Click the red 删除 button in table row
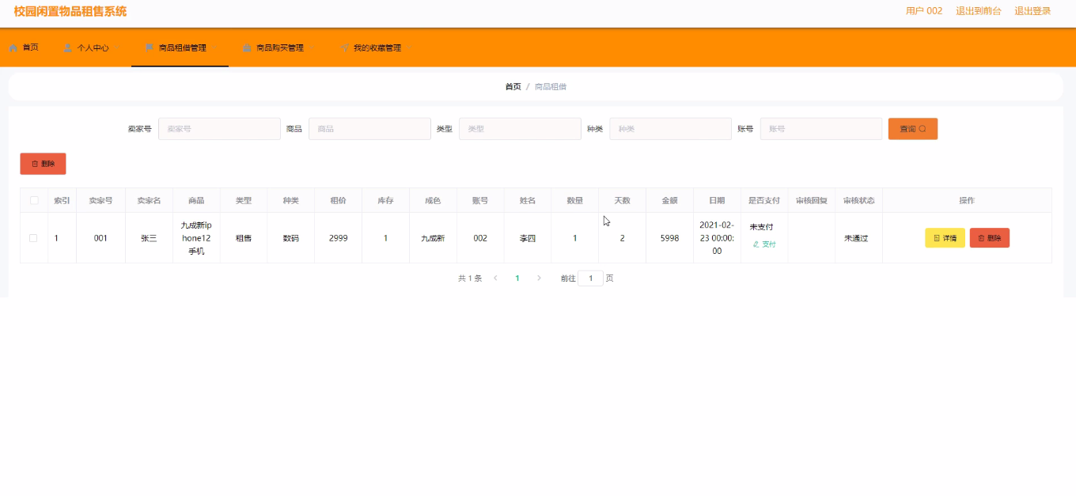 point(989,238)
